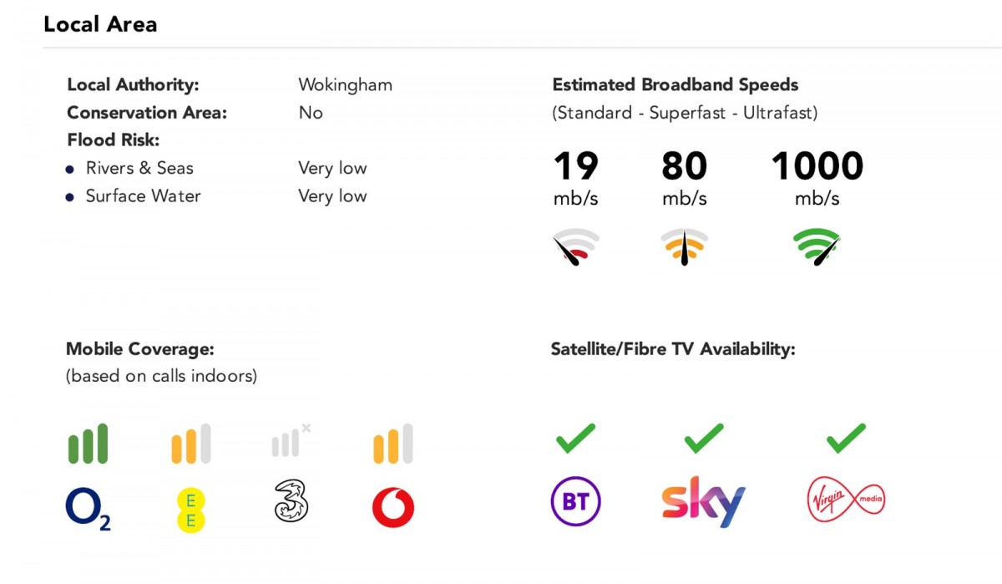Click the Virgin Media logo
Screen dimensions: 1002x584
[x=846, y=500]
